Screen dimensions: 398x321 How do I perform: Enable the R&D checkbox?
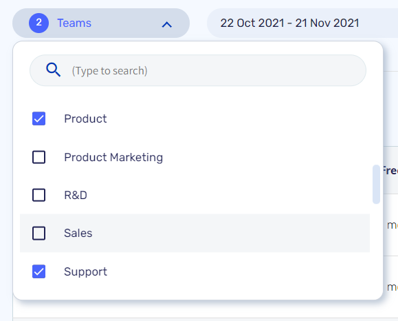pos(38,195)
